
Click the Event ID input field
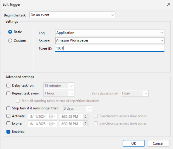[109, 48]
